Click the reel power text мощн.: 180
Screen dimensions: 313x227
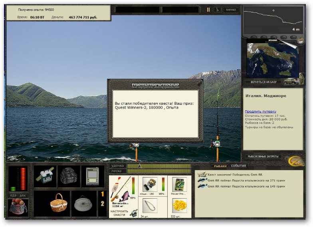147,194
